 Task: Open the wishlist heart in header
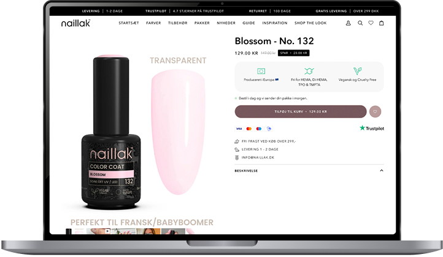[371, 23]
